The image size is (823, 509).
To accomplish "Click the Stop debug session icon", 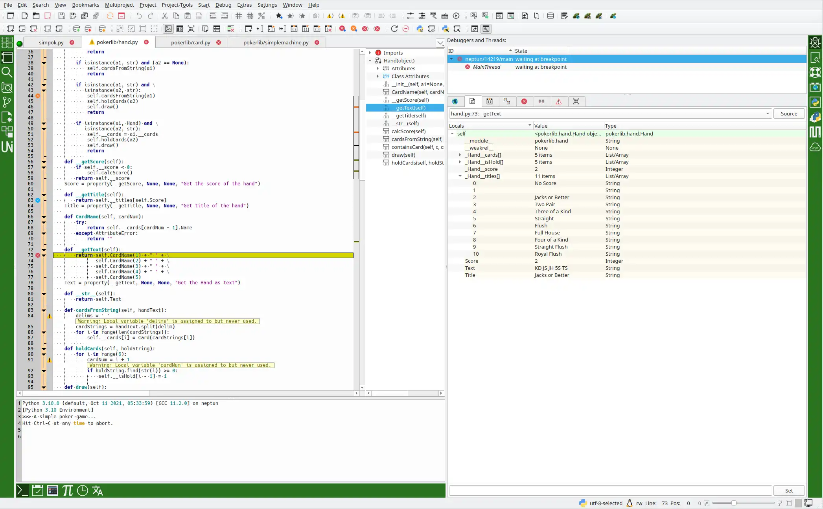I will pos(524,101).
